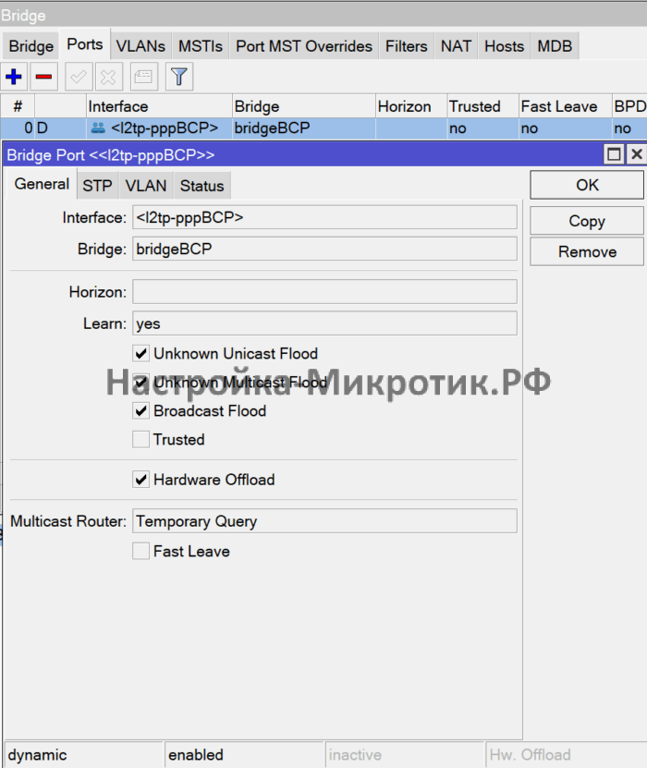Screen dimensions: 647x768
Task: Click the Remove button
Action: (x=587, y=251)
